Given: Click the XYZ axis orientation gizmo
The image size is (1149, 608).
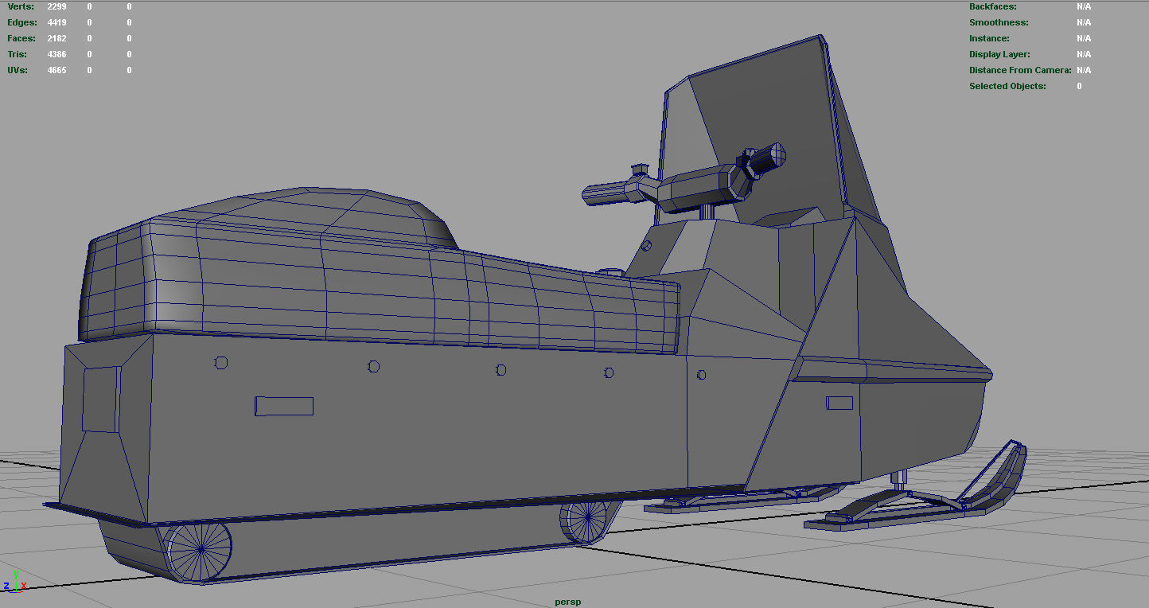Looking at the screenshot, I should click(x=14, y=581).
